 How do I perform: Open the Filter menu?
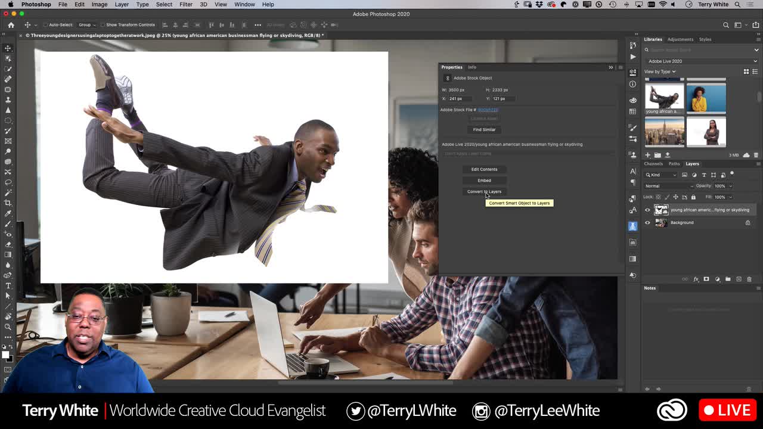pos(186,4)
